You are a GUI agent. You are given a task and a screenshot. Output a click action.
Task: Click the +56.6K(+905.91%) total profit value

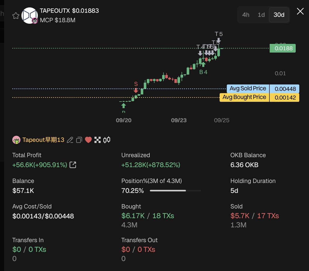[x=40, y=165]
